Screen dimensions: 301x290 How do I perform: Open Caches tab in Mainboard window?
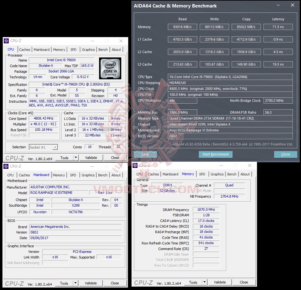tap(24, 175)
